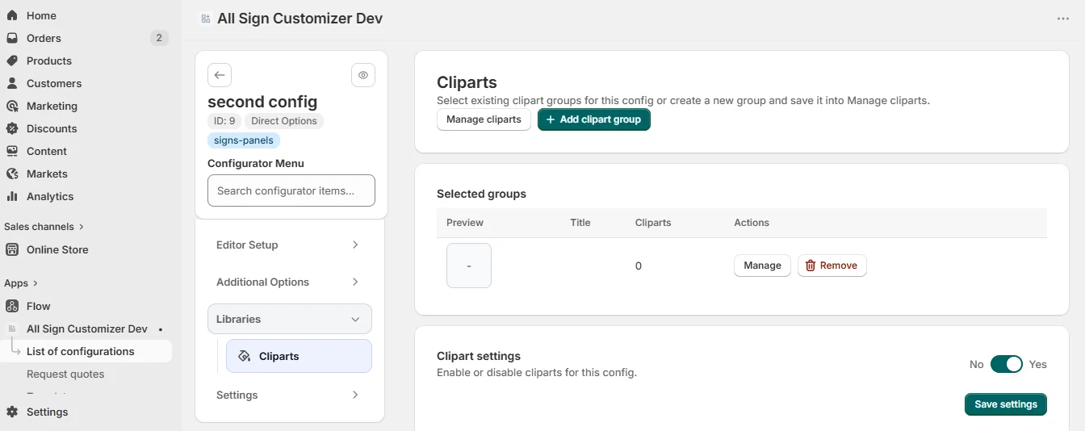1085x431 pixels.
Task: Click the Search configurator items field
Action: [x=291, y=190]
